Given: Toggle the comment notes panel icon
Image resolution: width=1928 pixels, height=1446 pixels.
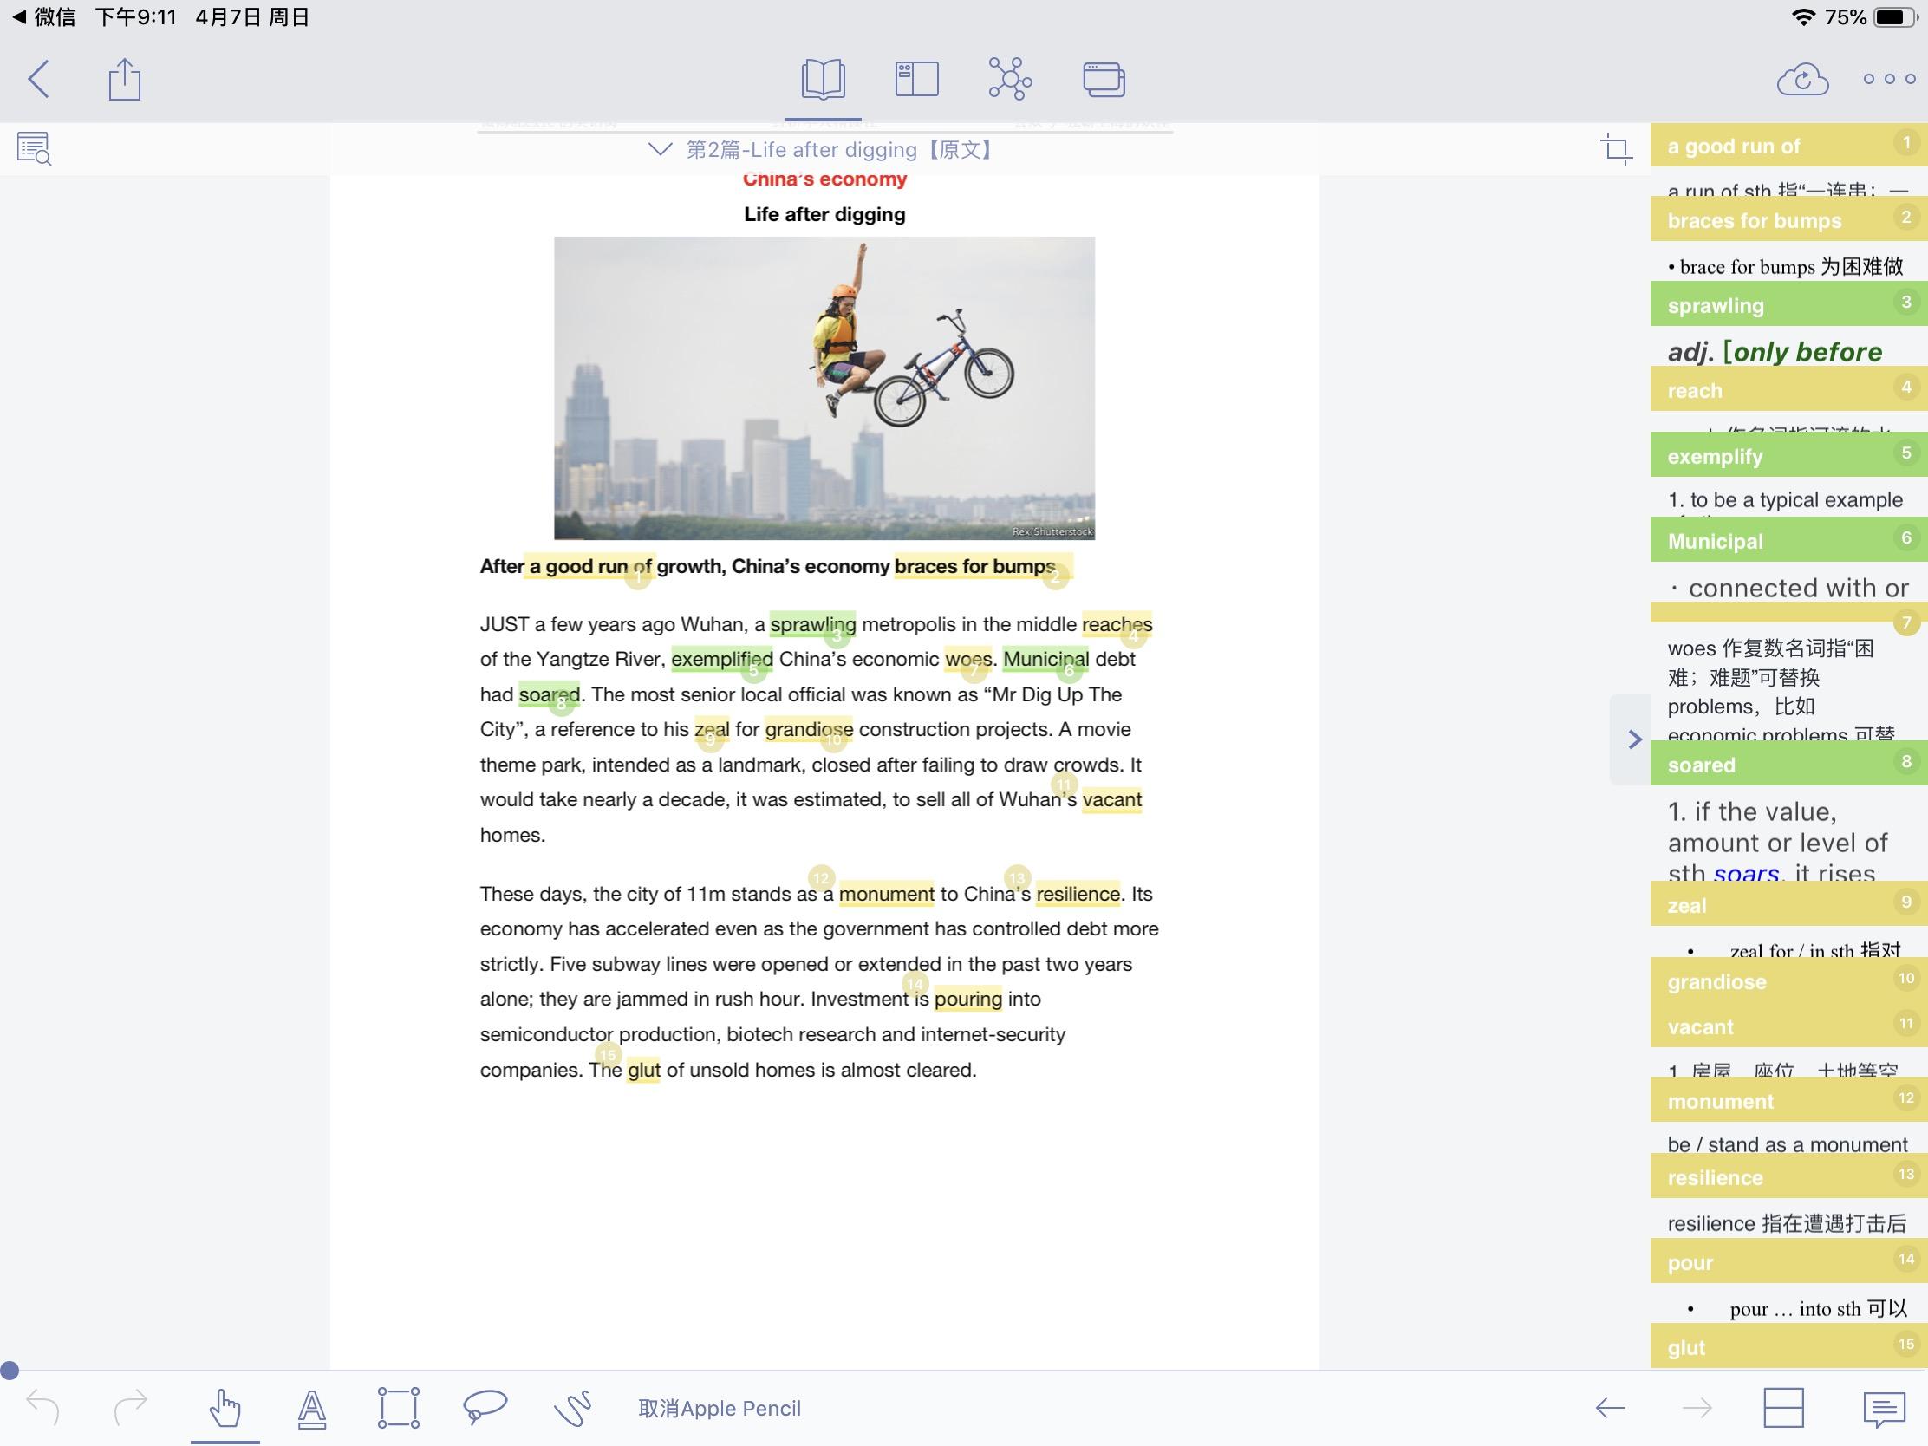Looking at the screenshot, I should tap(1883, 1408).
